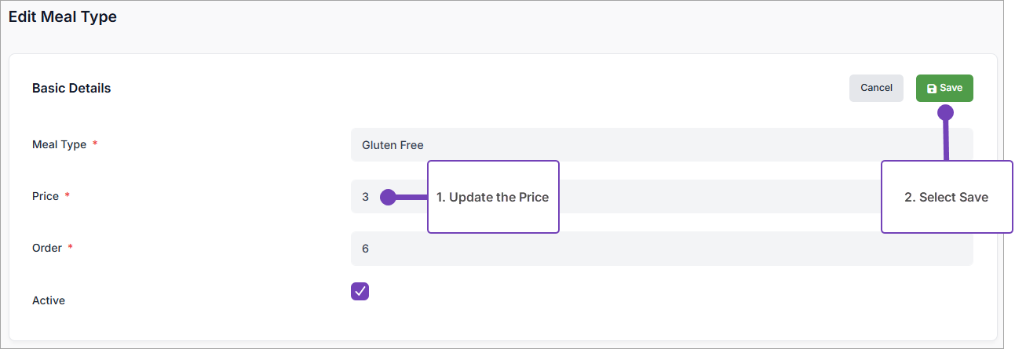Screen dimensions: 1015x349
Task: Click the Edit Meal Type page heading
Action: (x=63, y=16)
